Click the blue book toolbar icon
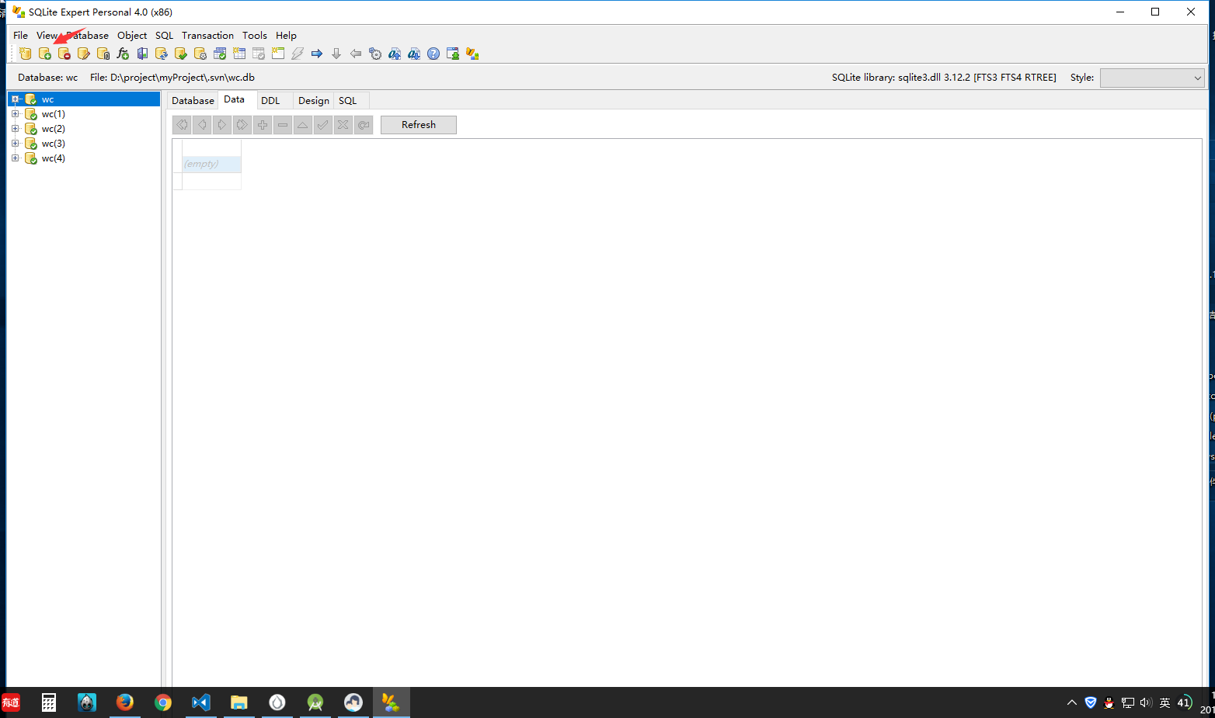 coord(142,54)
